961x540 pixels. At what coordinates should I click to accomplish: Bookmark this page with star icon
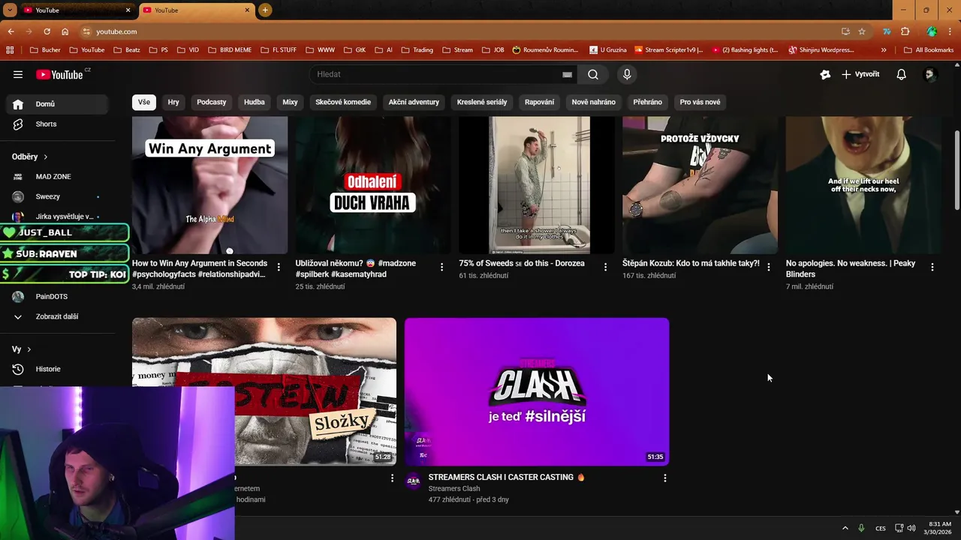tap(862, 31)
